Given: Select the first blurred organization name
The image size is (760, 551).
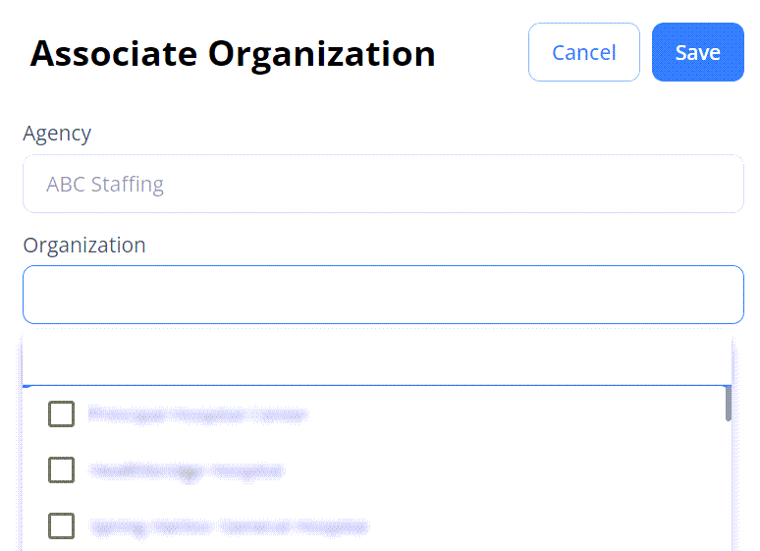Looking at the screenshot, I should [x=197, y=415].
